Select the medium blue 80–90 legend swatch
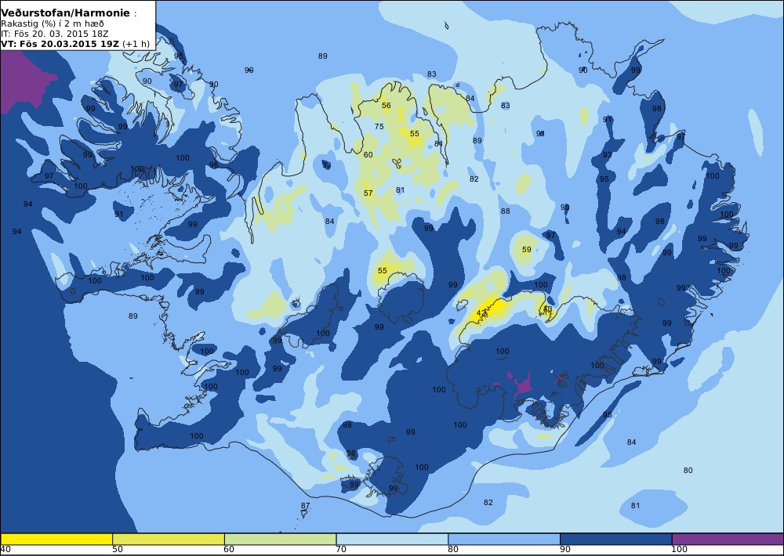The image size is (784, 556). [x=503, y=539]
